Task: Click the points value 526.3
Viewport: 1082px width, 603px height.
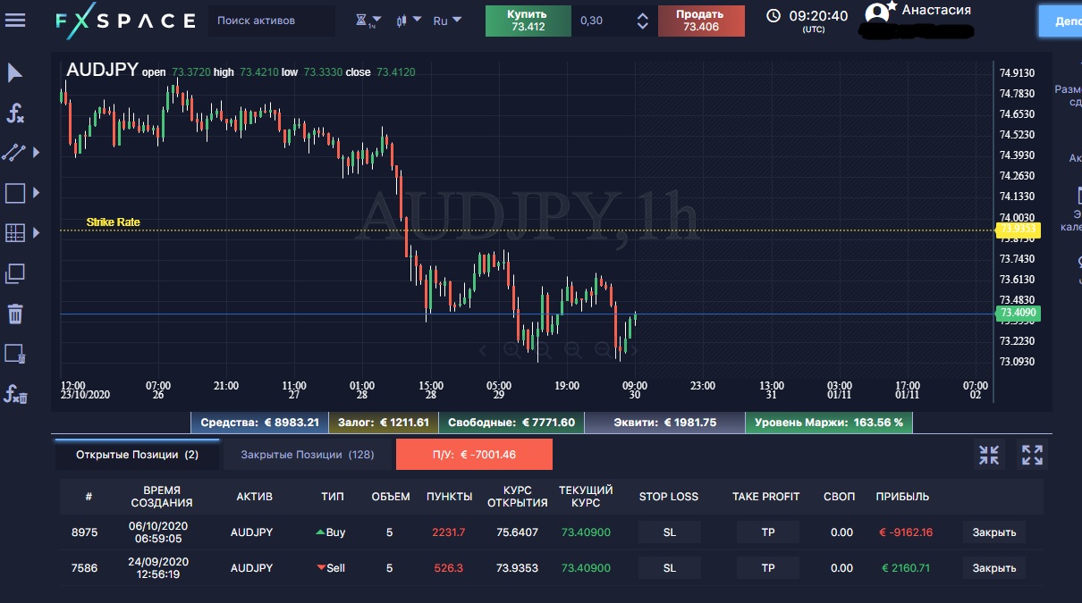Action: tap(448, 568)
